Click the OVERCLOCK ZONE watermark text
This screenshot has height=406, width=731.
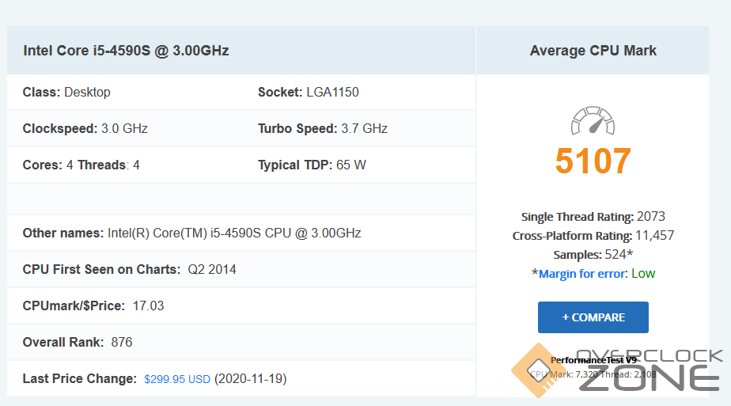pos(650,370)
